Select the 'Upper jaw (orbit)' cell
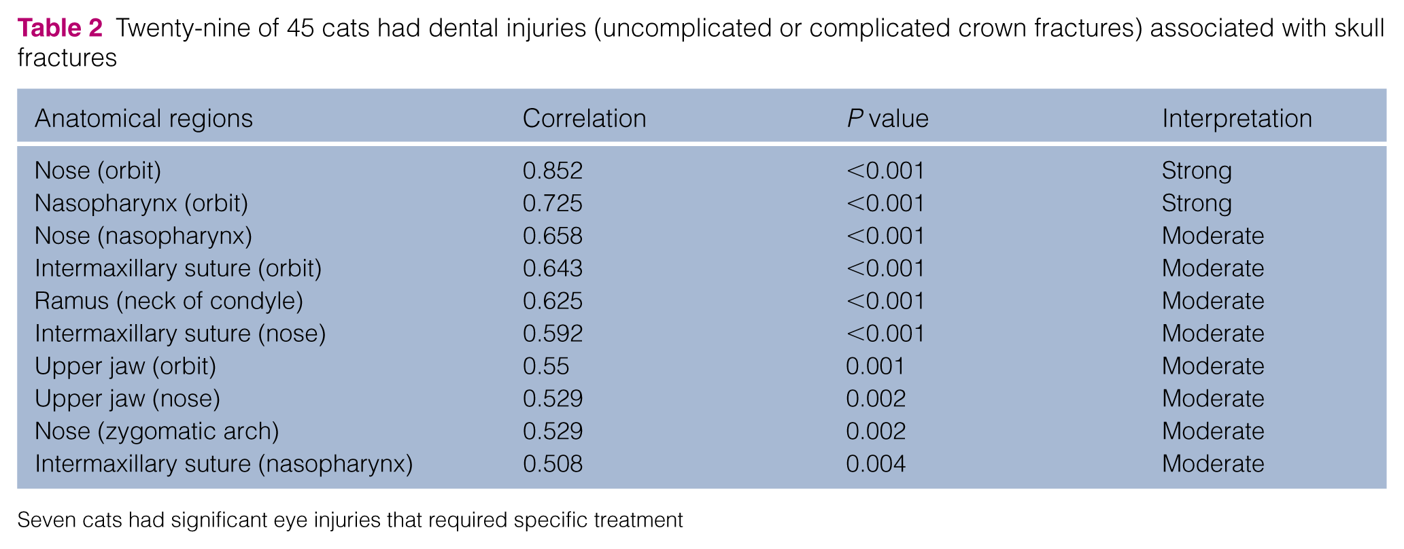The height and width of the screenshot is (549, 1404). 125,366
